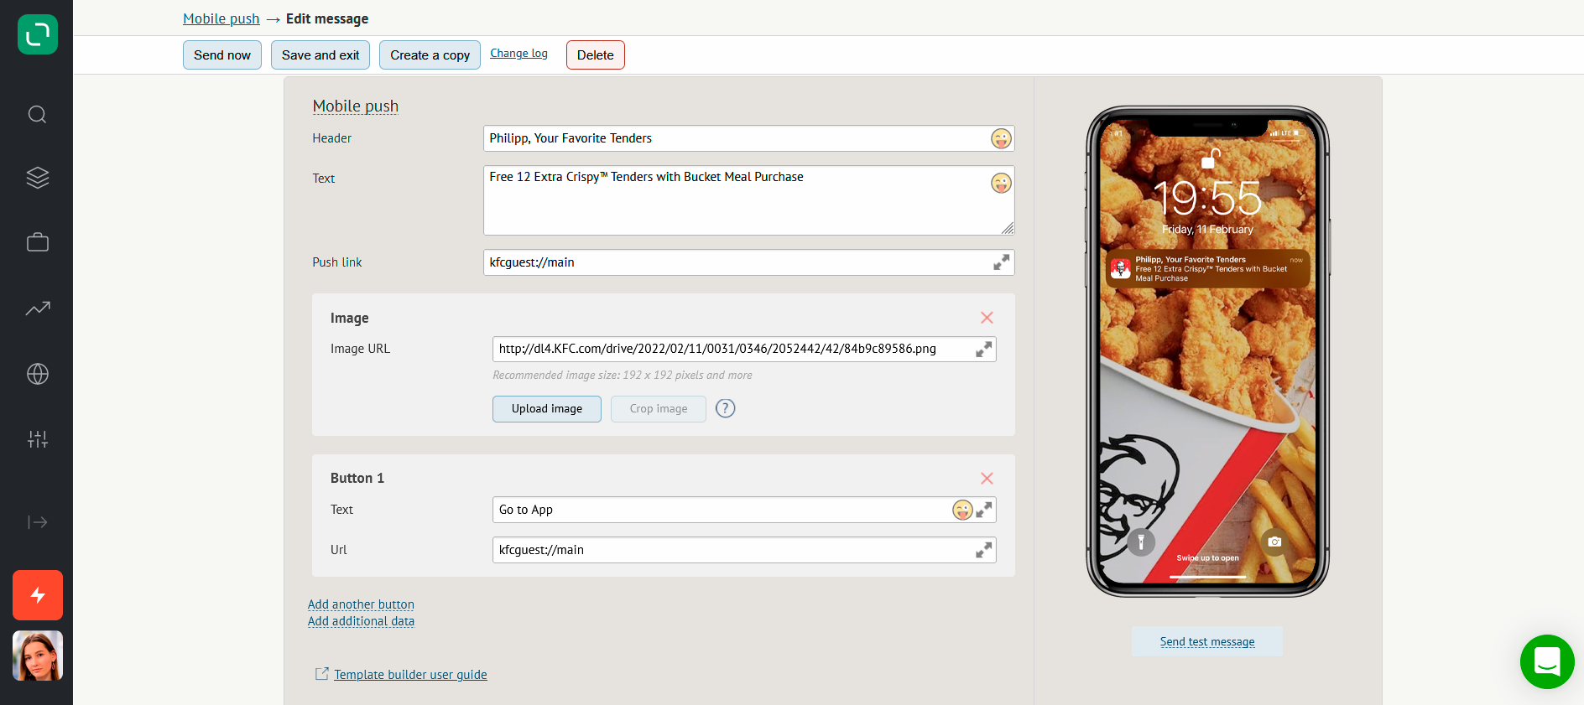Click the Crop image button
The height and width of the screenshot is (705, 1584).
(659, 409)
